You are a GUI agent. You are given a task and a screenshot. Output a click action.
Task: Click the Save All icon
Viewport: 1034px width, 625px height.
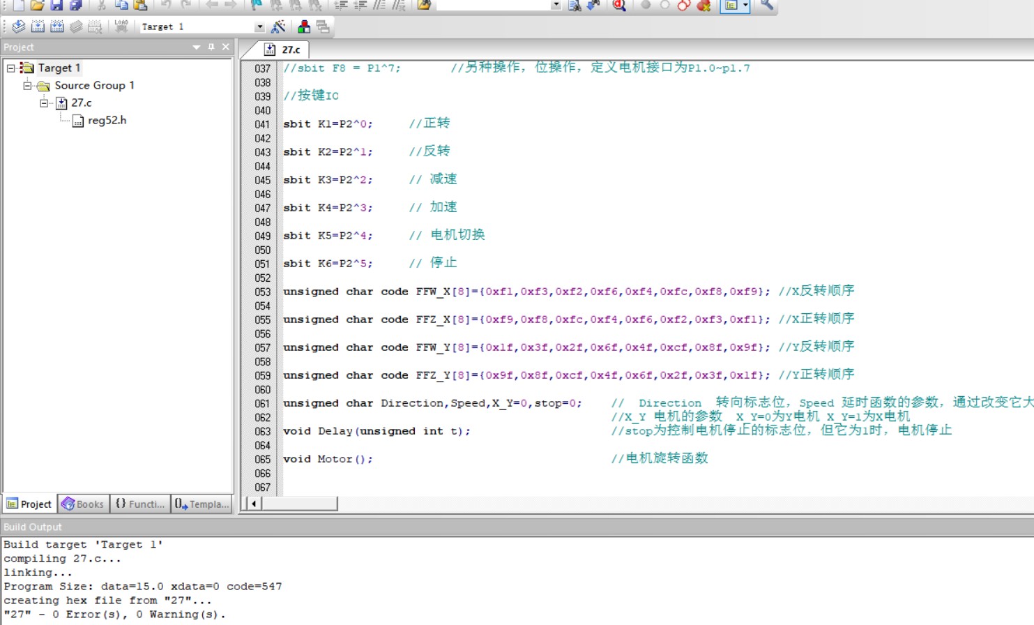click(75, 5)
